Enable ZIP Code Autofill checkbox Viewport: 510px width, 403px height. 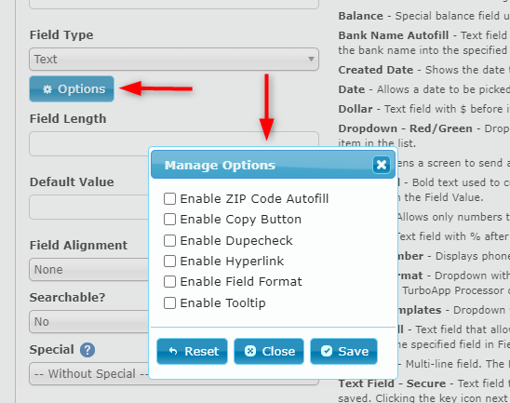tap(169, 199)
